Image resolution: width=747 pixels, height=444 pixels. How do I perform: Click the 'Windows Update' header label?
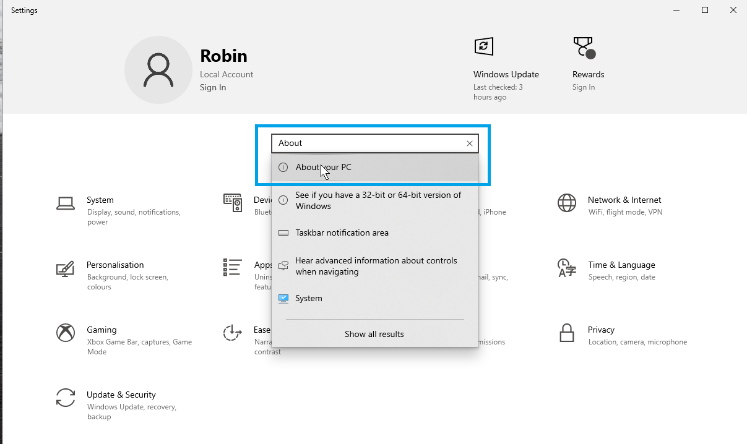[506, 74]
